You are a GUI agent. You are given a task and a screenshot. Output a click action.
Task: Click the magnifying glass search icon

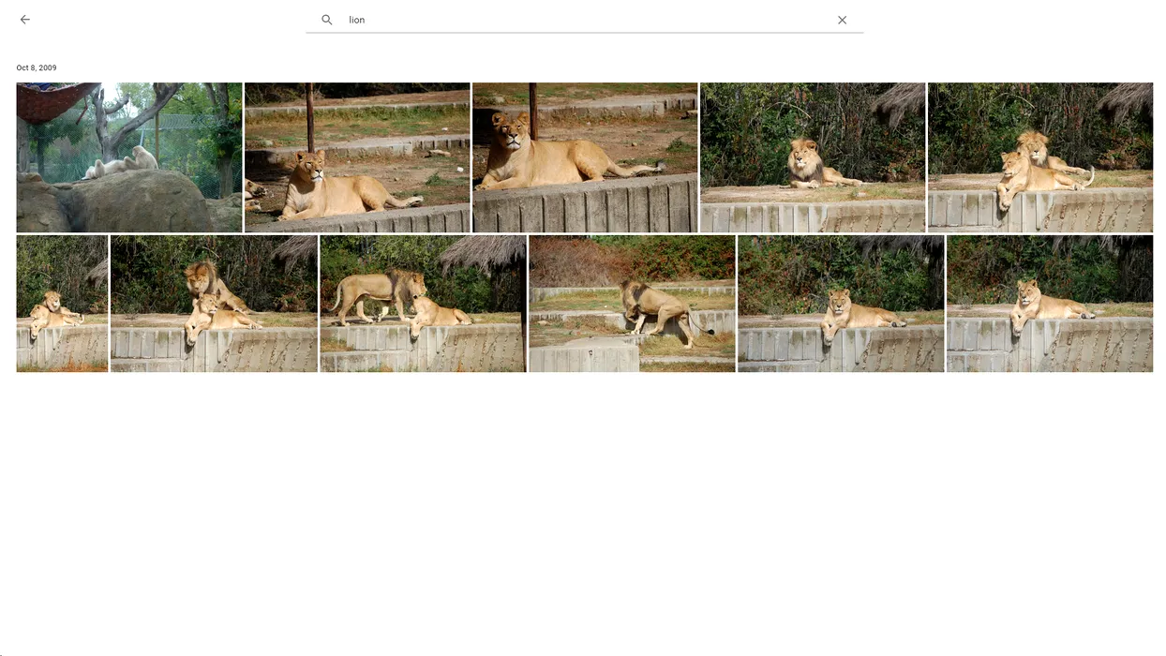pos(327,20)
